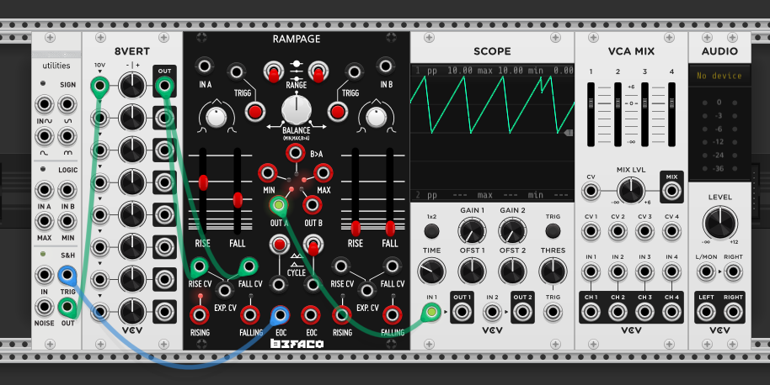Click channel A RISING output jack
770x385 pixels.
[200, 315]
